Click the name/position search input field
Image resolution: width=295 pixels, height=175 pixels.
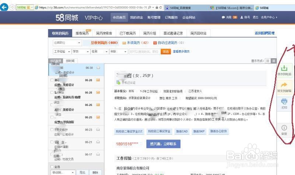(145, 51)
